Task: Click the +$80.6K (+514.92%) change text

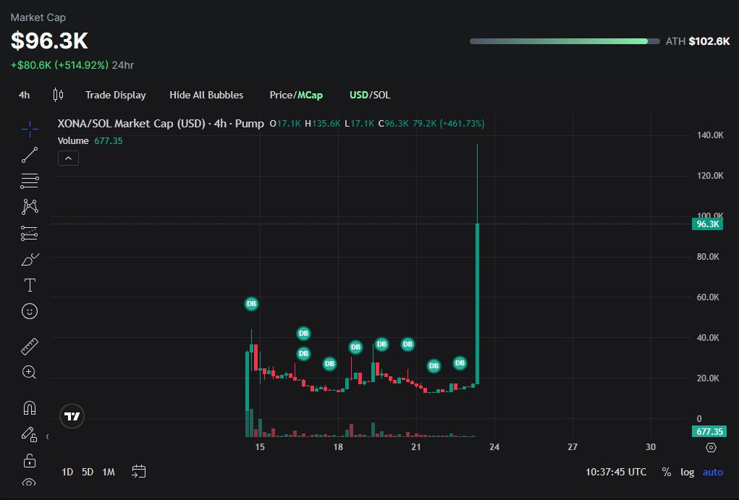Action: coord(59,65)
